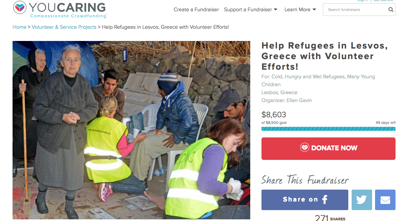Share the fundraiser via the email envelope icon
Viewport: 414px width, 221px height.
[385, 200]
